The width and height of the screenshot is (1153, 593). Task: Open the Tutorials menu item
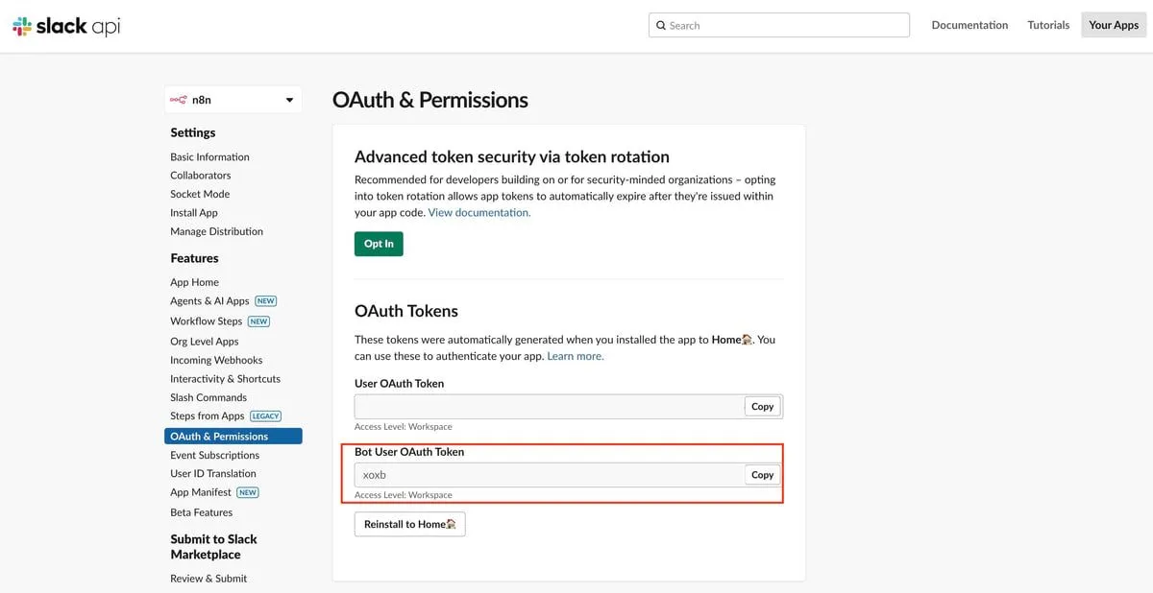(1048, 25)
